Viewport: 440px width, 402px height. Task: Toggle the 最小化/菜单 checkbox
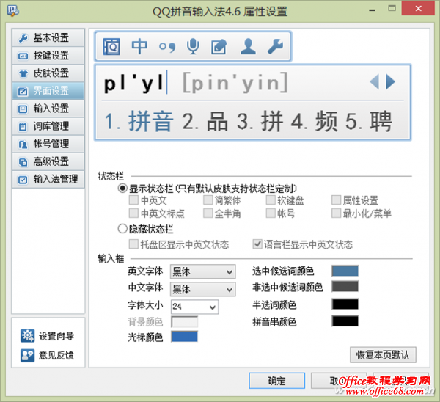pyautogui.click(x=336, y=213)
